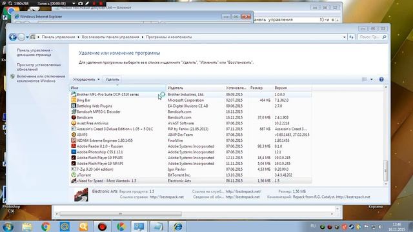This screenshot has width=413, height=232.
Task: Click the Battlelog Web Plugins icon
Action: point(74,106)
